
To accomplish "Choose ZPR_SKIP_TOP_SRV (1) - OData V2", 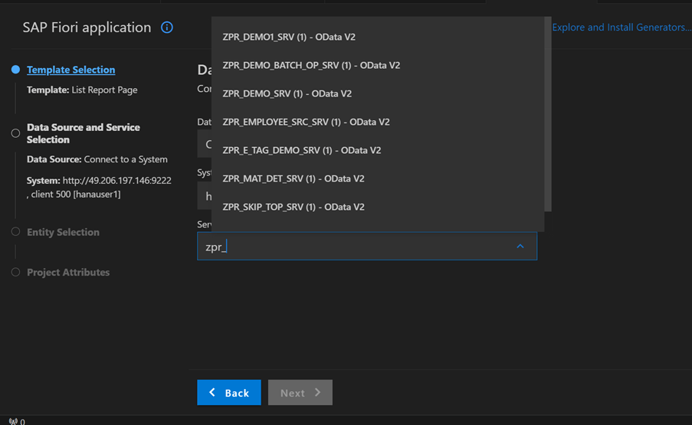I will click(x=378, y=207).
